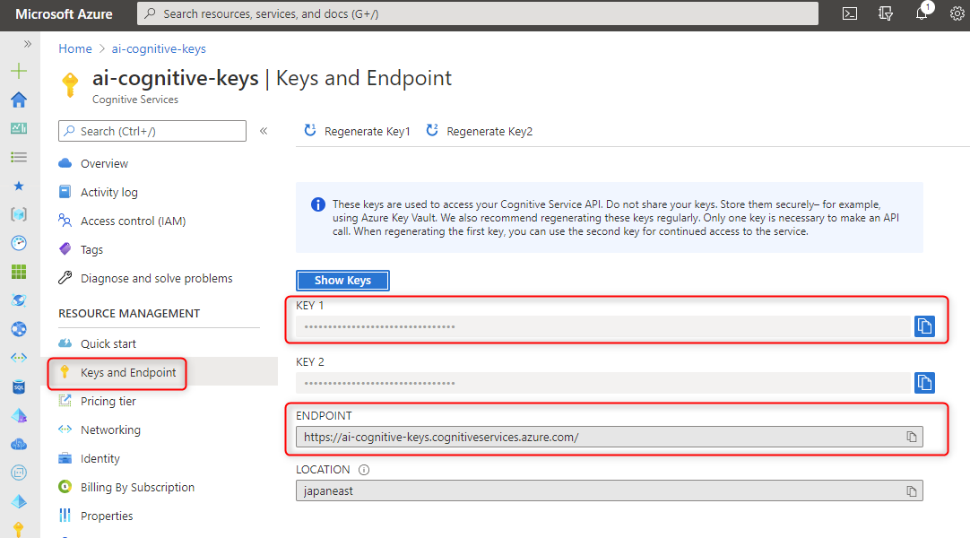Copy the ENDPOINT URL with its copy icon
Screen dimensions: 970x538
pyautogui.click(x=911, y=437)
